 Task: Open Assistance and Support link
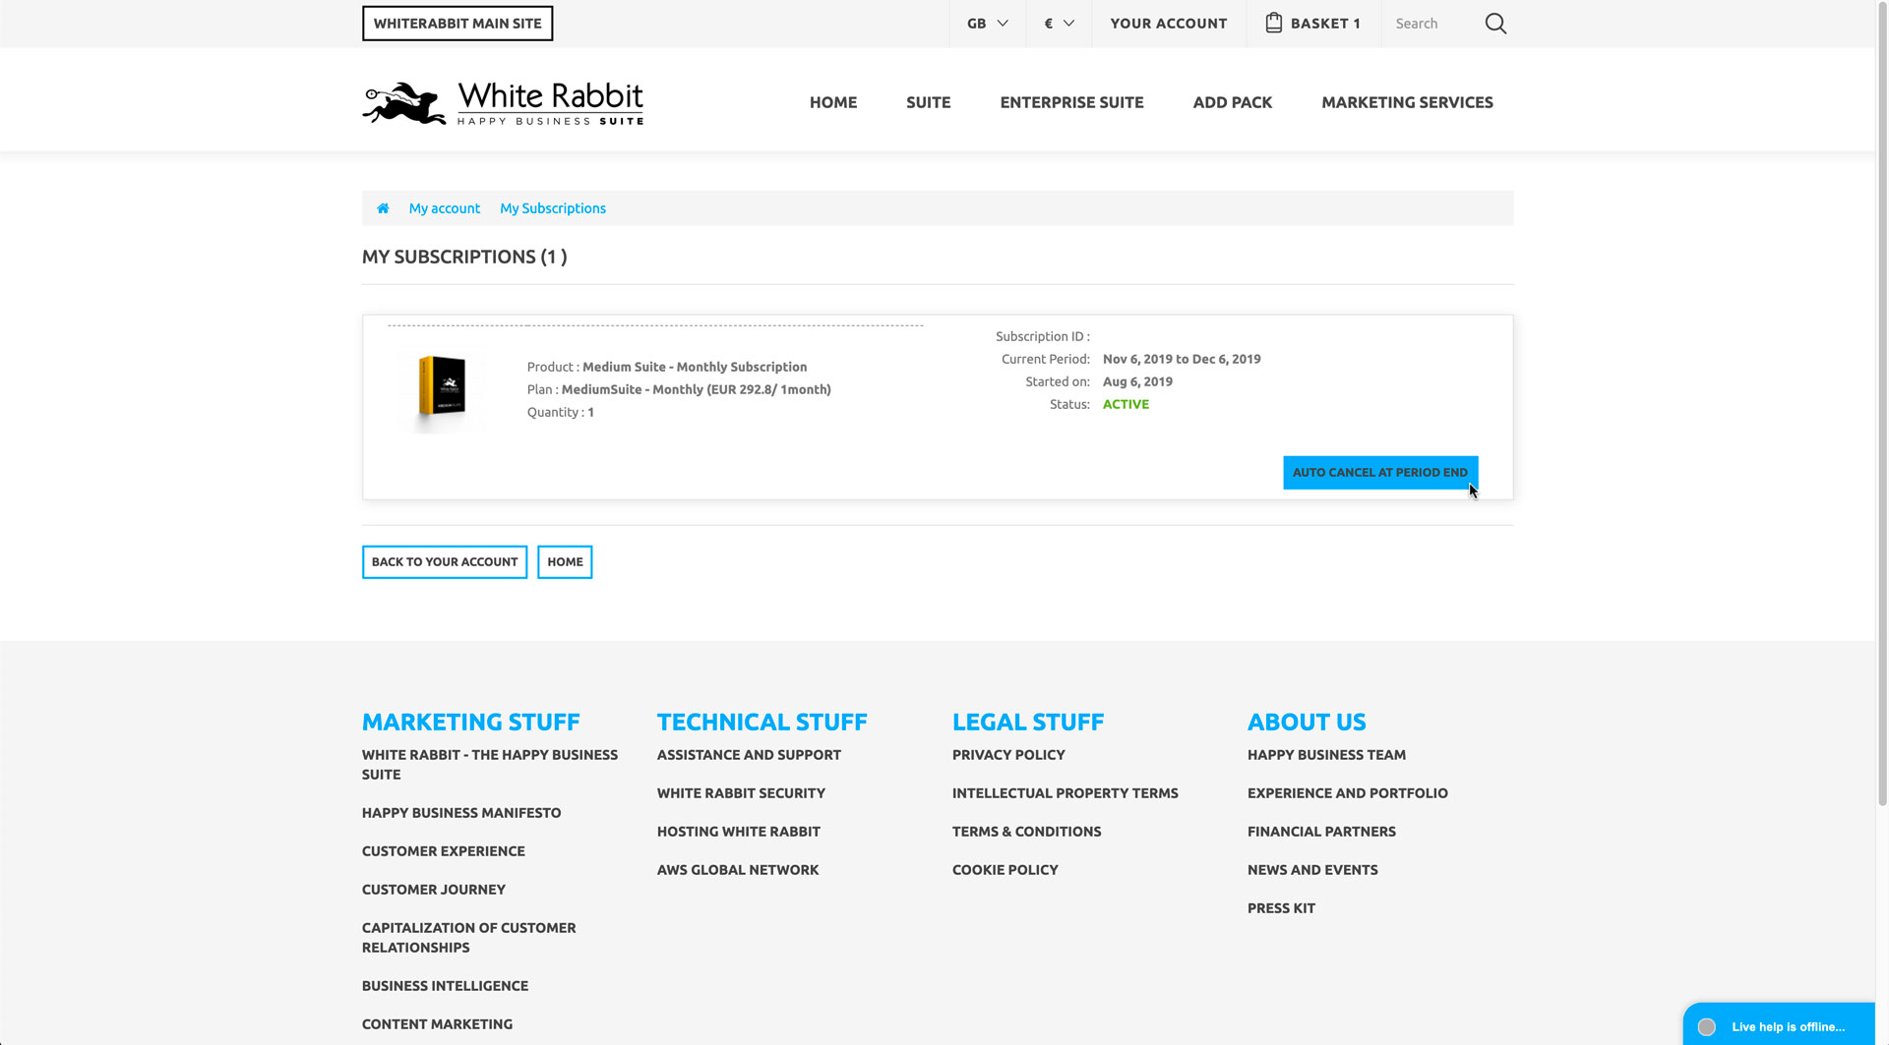pos(749,755)
